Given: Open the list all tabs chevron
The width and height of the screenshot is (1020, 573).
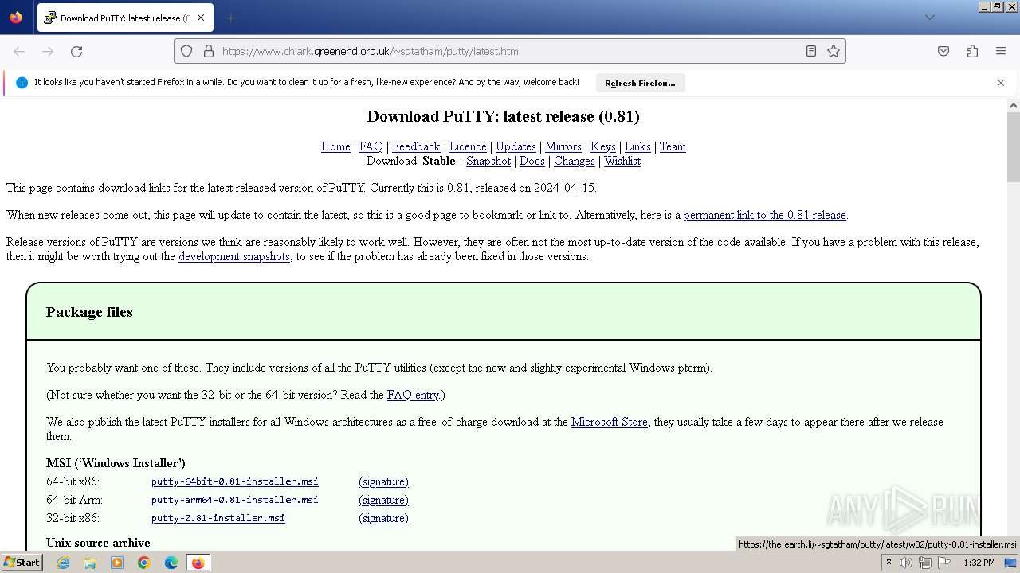Looking at the screenshot, I should click(929, 18).
